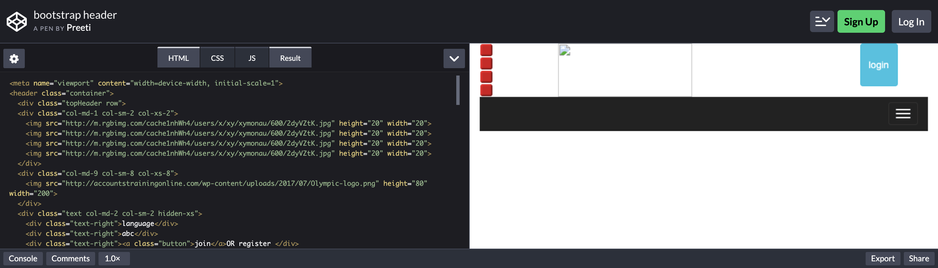938x268 pixels.
Task: Click the pen title bootstrap header
Action: pyautogui.click(x=75, y=15)
